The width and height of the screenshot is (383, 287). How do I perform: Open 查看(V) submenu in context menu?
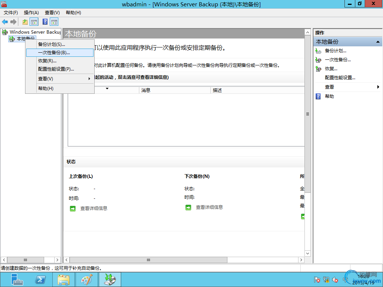click(x=60, y=78)
